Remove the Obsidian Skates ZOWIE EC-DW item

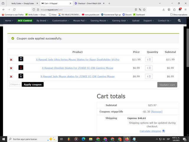tap(11, 68)
